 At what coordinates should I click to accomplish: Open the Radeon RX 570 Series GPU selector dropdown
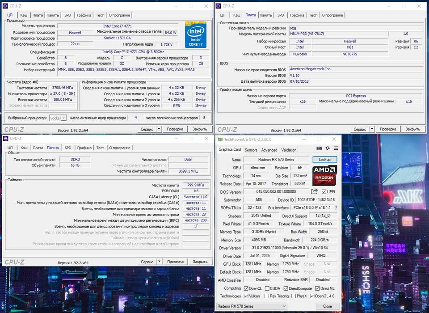[252, 306]
